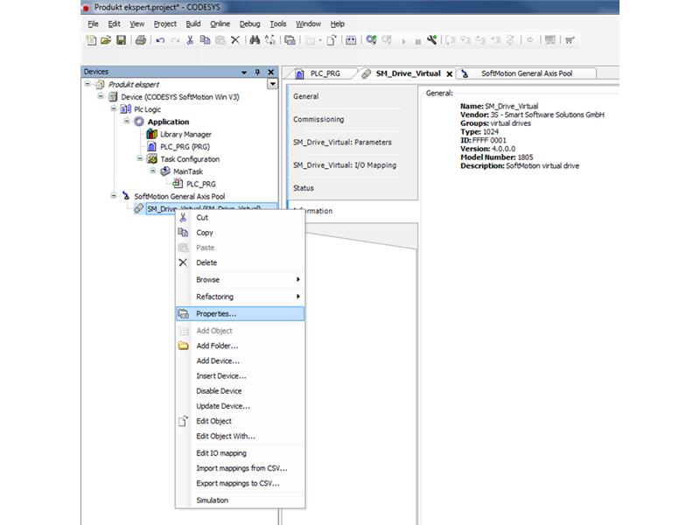700x525 pixels.
Task: Open the General side tab
Action: pyautogui.click(x=353, y=96)
